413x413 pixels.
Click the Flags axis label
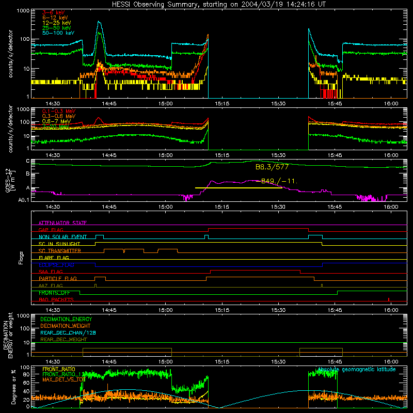21,258
